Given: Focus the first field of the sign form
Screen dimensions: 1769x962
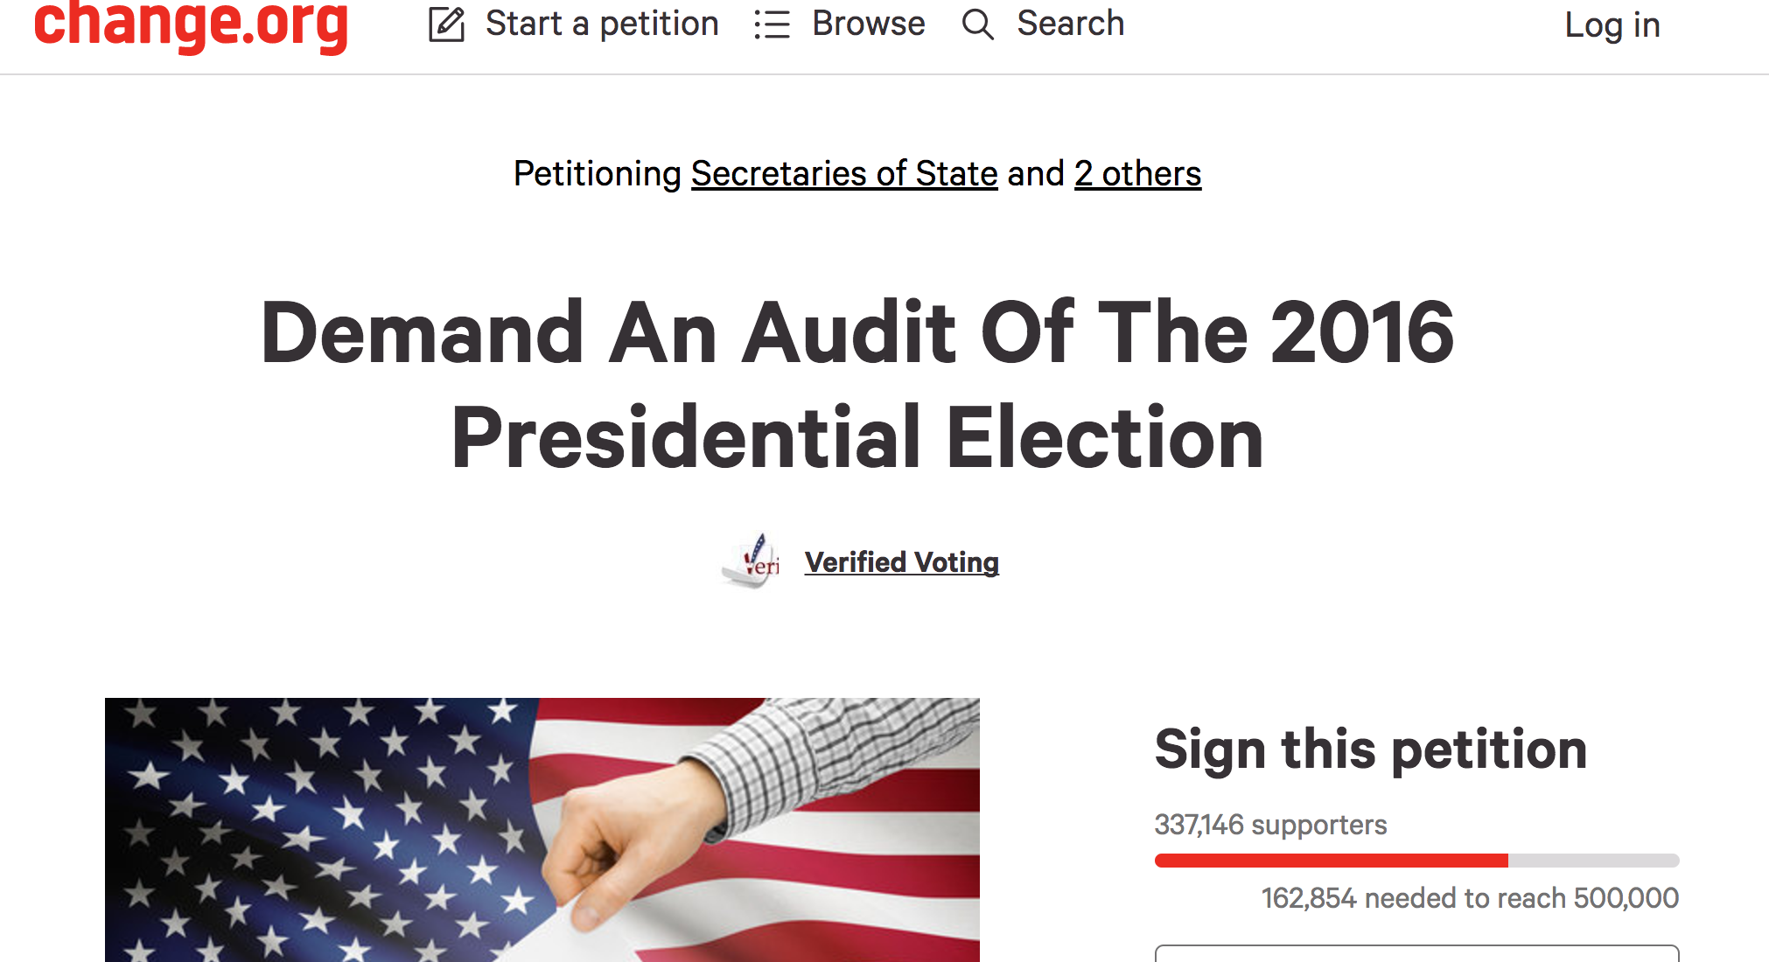Looking at the screenshot, I should coord(1416,953).
